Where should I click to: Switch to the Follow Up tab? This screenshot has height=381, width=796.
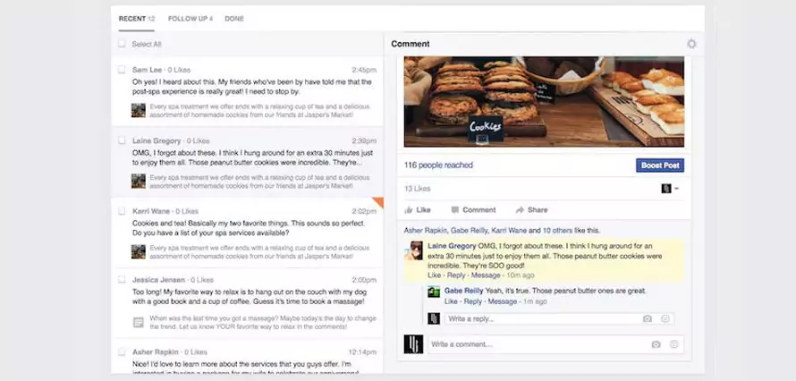(x=190, y=19)
